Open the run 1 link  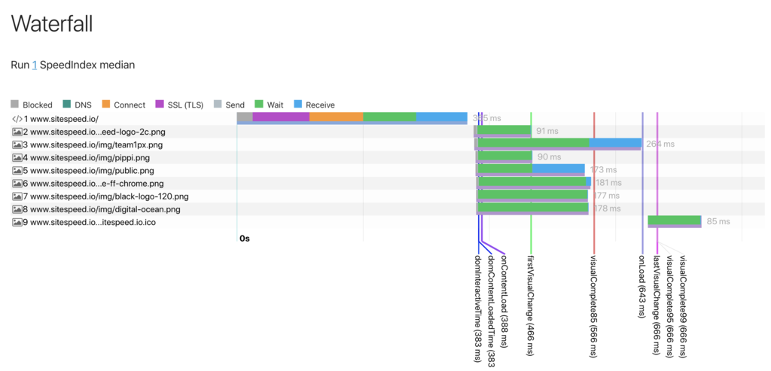tap(35, 65)
